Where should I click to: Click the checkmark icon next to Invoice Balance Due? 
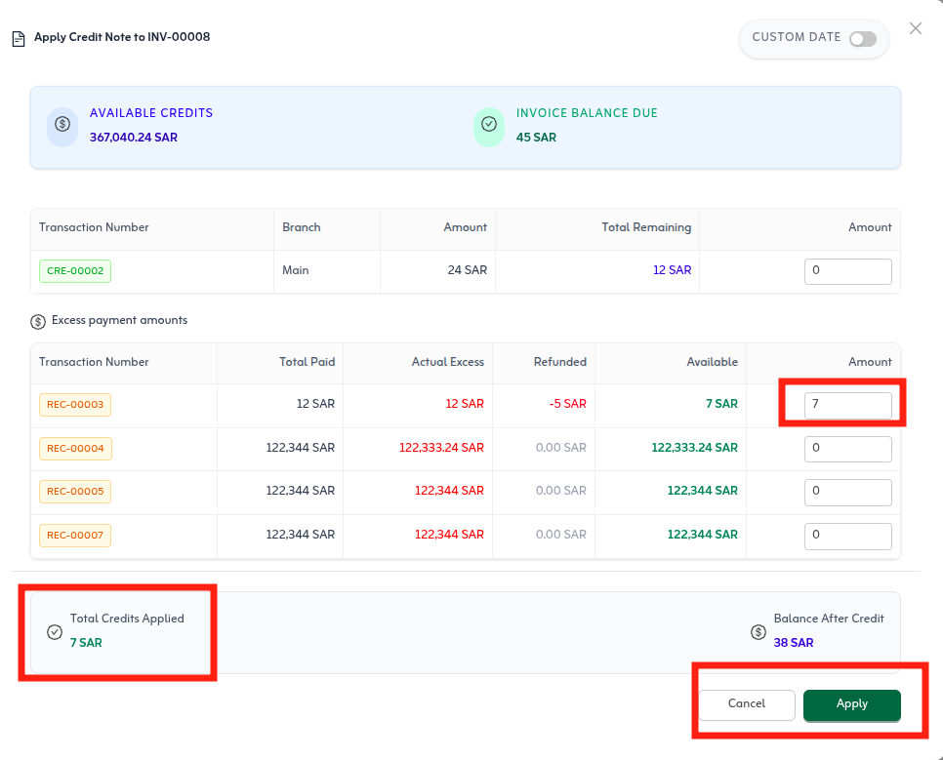[x=489, y=125]
